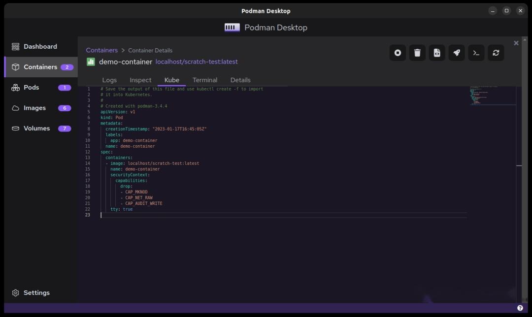
Task: Open the Terminal tab
Action: [205, 80]
